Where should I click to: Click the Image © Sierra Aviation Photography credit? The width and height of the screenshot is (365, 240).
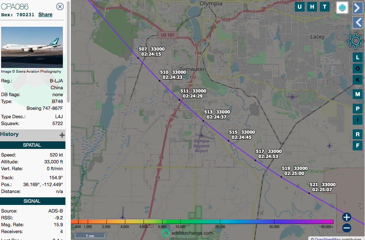tap(31, 72)
